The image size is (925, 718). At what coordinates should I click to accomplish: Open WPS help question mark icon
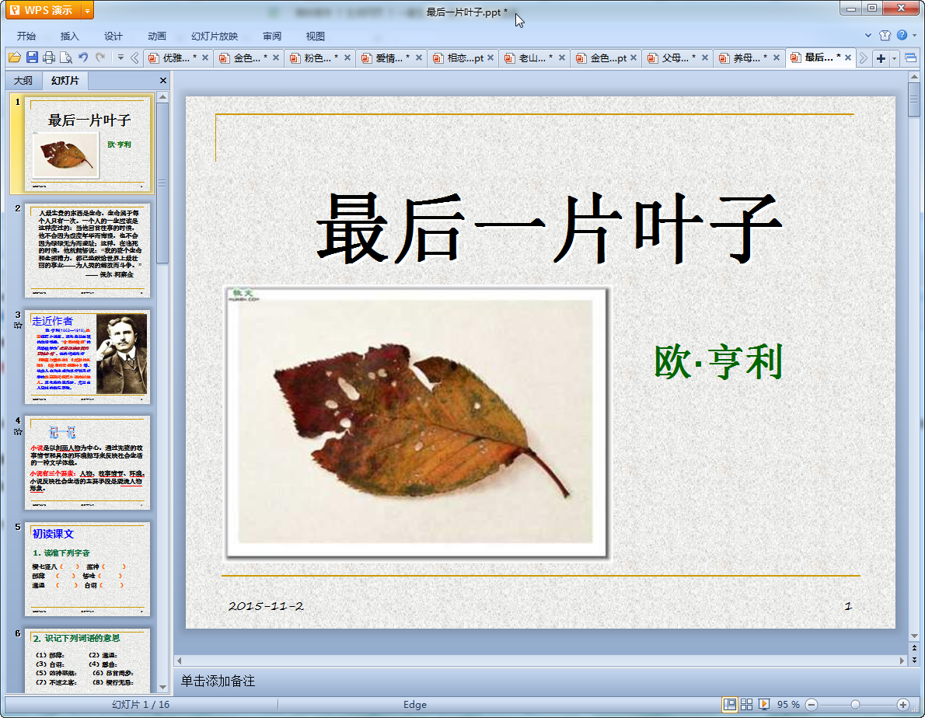[x=902, y=36]
